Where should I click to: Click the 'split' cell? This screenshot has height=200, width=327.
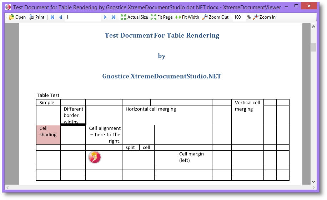[131, 147]
